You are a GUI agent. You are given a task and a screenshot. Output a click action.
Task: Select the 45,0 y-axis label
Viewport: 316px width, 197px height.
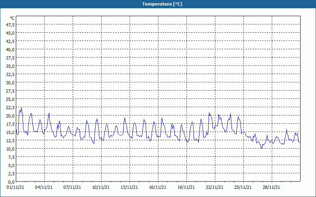point(11,33)
